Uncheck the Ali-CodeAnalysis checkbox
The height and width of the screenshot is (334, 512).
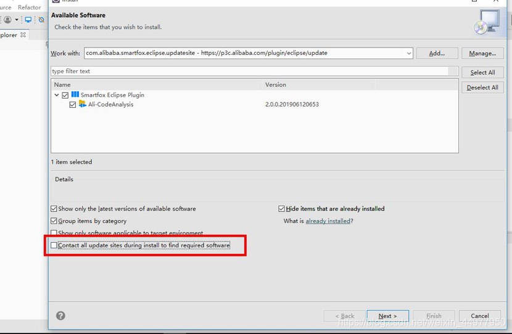pyautogui.click(x=73, y=105)
